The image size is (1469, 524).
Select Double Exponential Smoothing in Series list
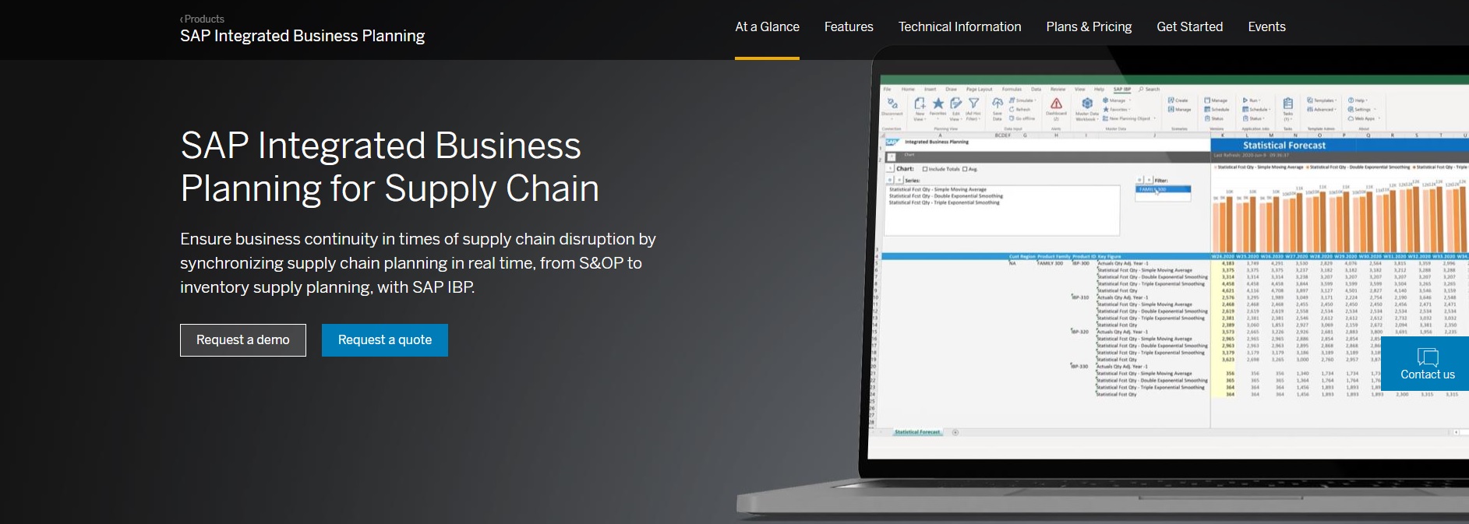(946, 196)
